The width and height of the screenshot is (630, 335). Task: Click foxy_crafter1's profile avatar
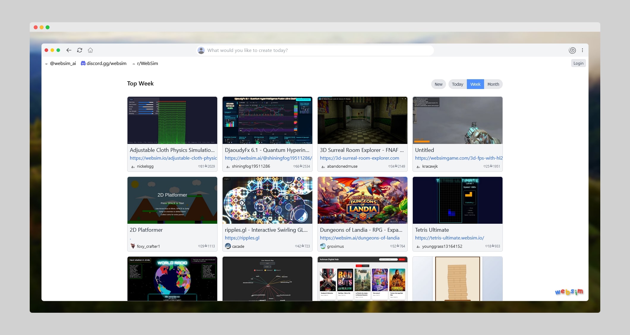[133, 246]
